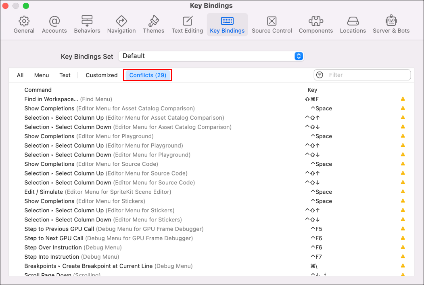The image size is (424, 285).
Task: Click ^Space key for Edit / Simulate row
Action: pos(321,192)
